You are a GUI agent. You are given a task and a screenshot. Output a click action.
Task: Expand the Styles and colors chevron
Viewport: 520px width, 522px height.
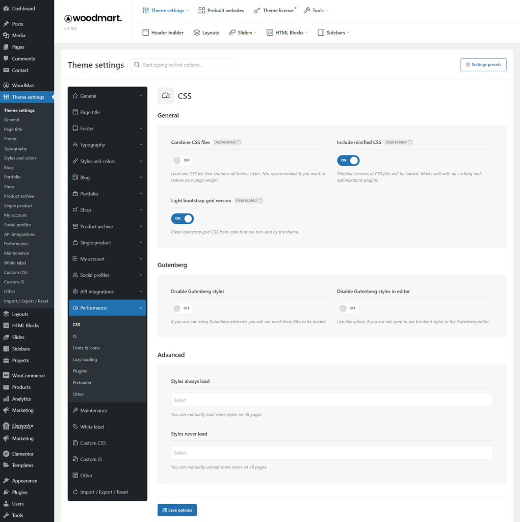[x=141, y=161]
